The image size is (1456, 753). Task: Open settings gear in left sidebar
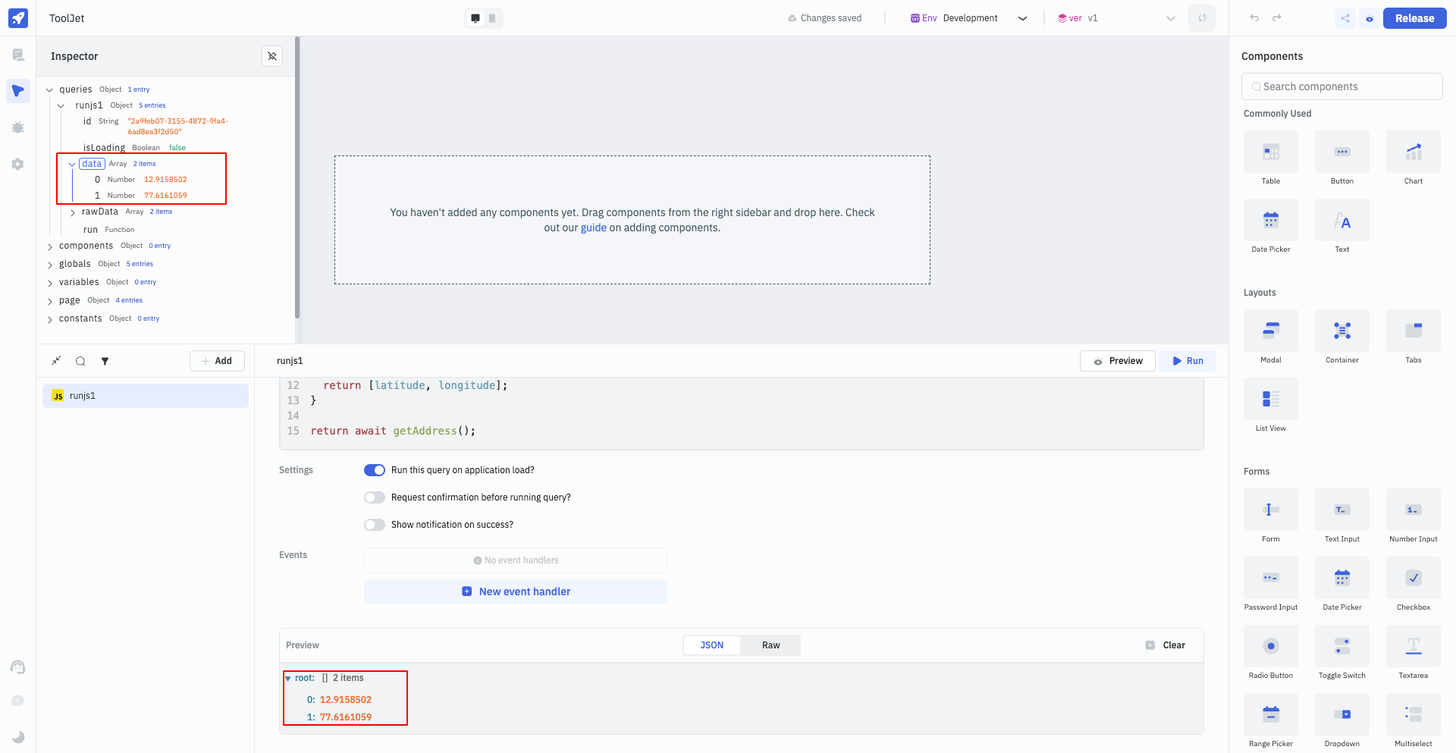tap(18, 164)
